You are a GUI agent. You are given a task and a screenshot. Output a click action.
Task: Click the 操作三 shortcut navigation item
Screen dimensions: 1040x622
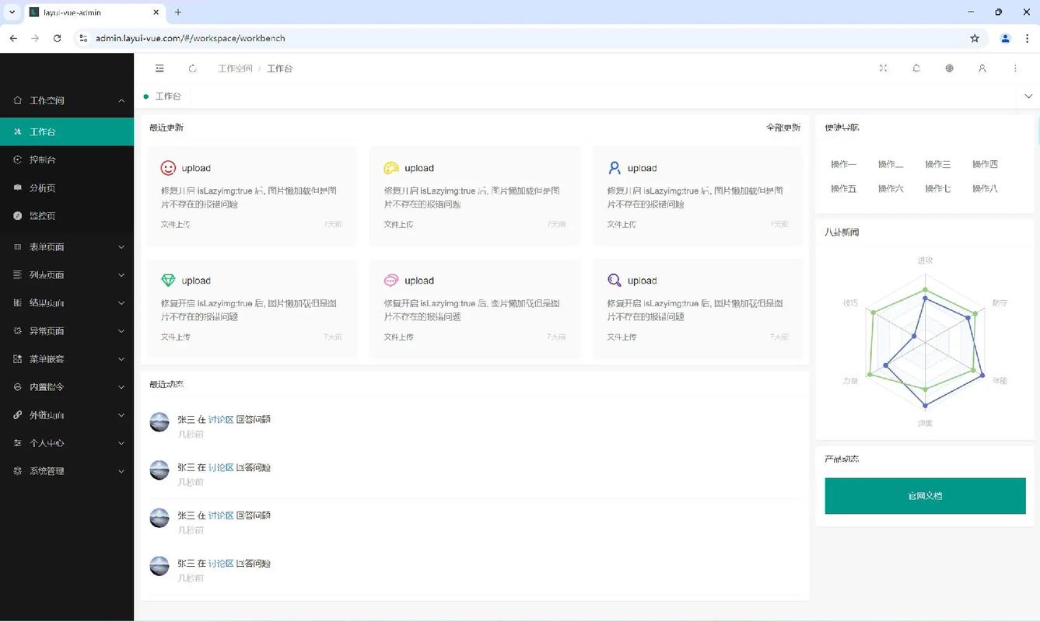coord(937,164)
